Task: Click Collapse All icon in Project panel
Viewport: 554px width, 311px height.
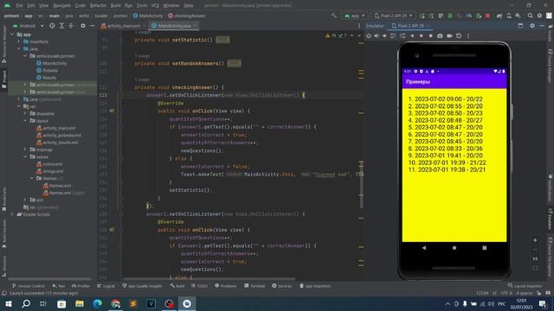Action: tap(71, 26)
